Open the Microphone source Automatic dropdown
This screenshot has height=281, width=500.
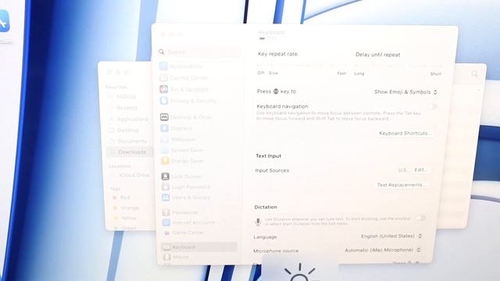click(383, 250)
